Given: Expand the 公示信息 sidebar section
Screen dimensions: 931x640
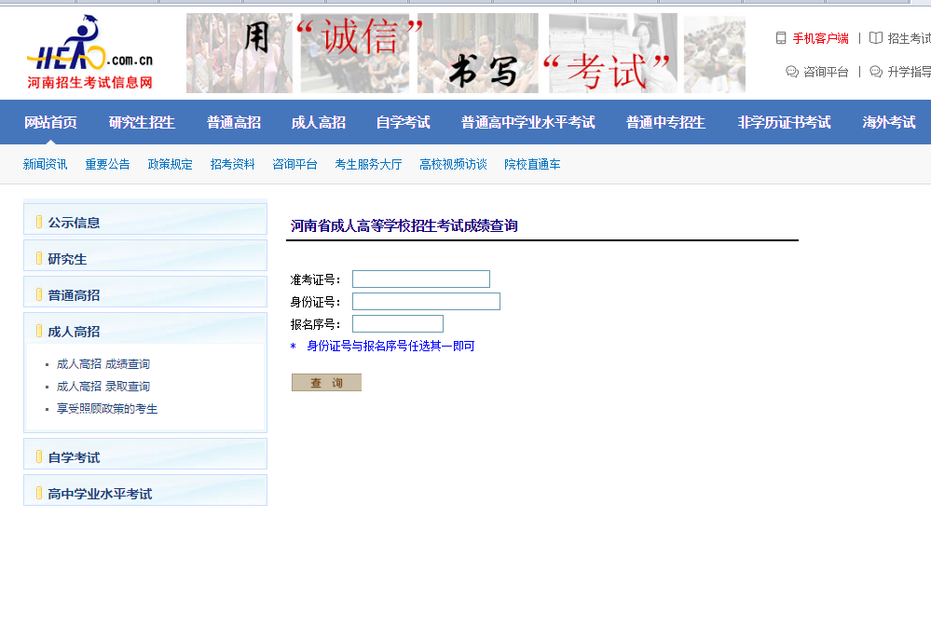Looking at the screenshot, I should (x=145, y=219).
